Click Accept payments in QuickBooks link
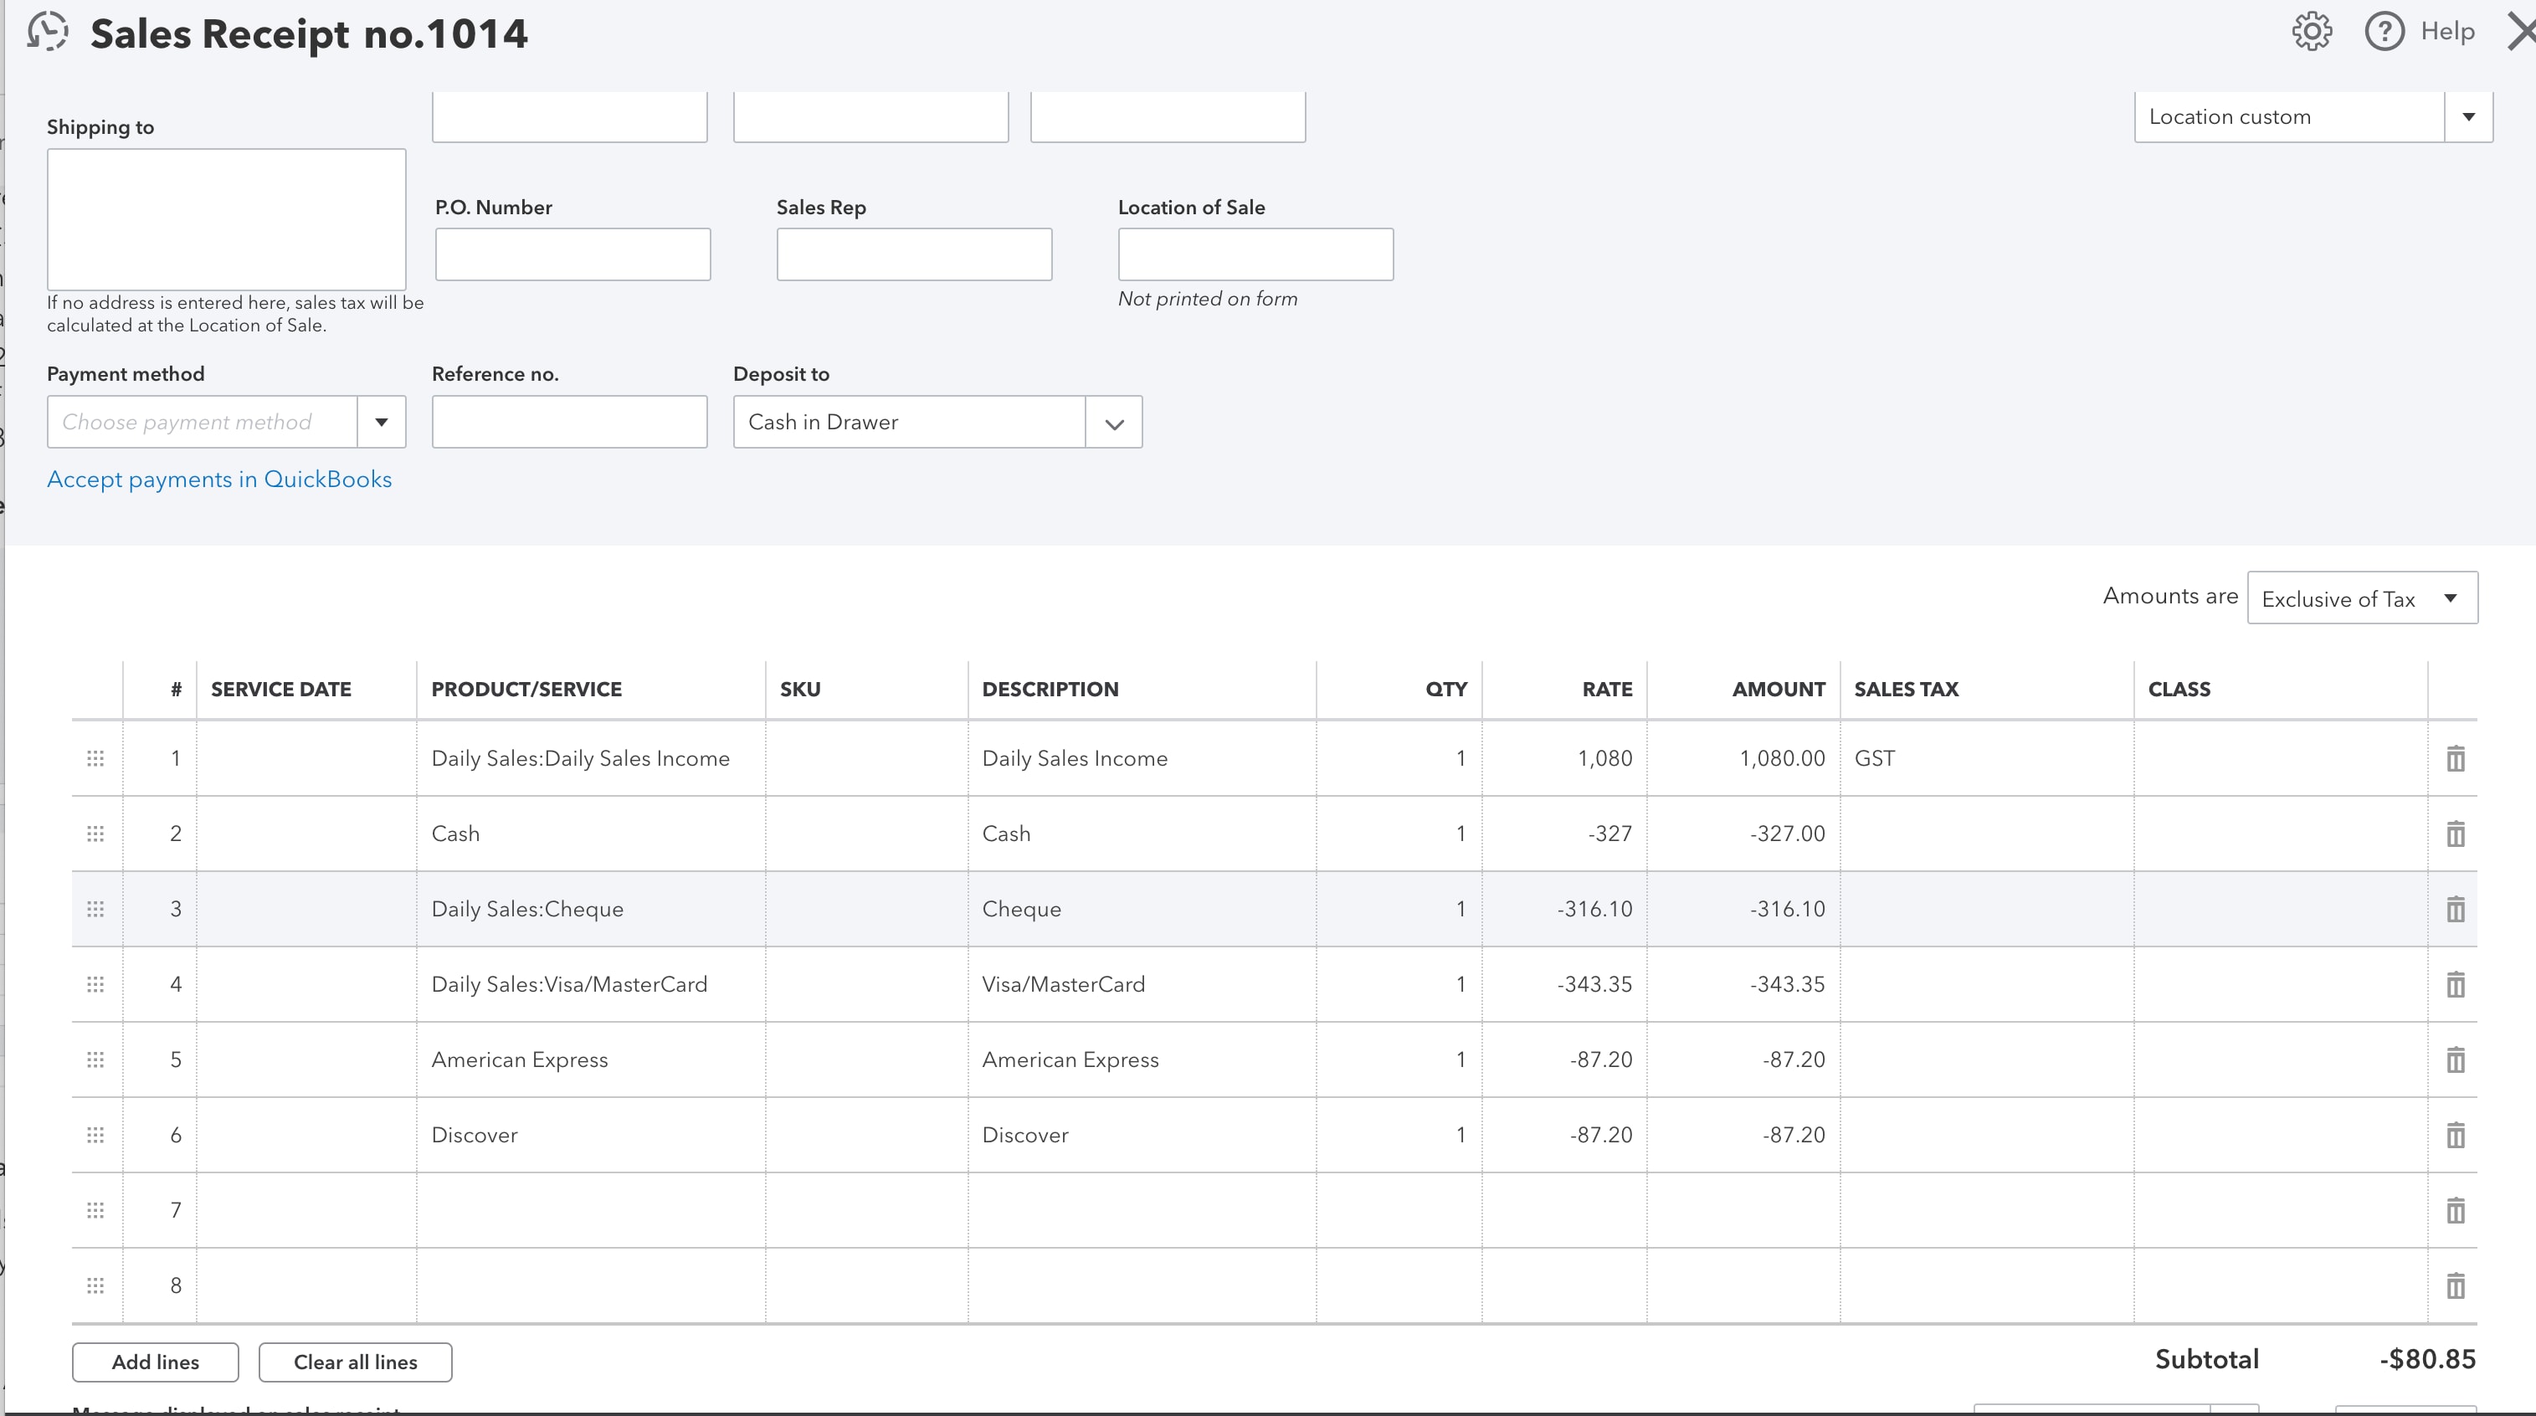The width and height of the screenshot is (2536, 1416). 218,479
